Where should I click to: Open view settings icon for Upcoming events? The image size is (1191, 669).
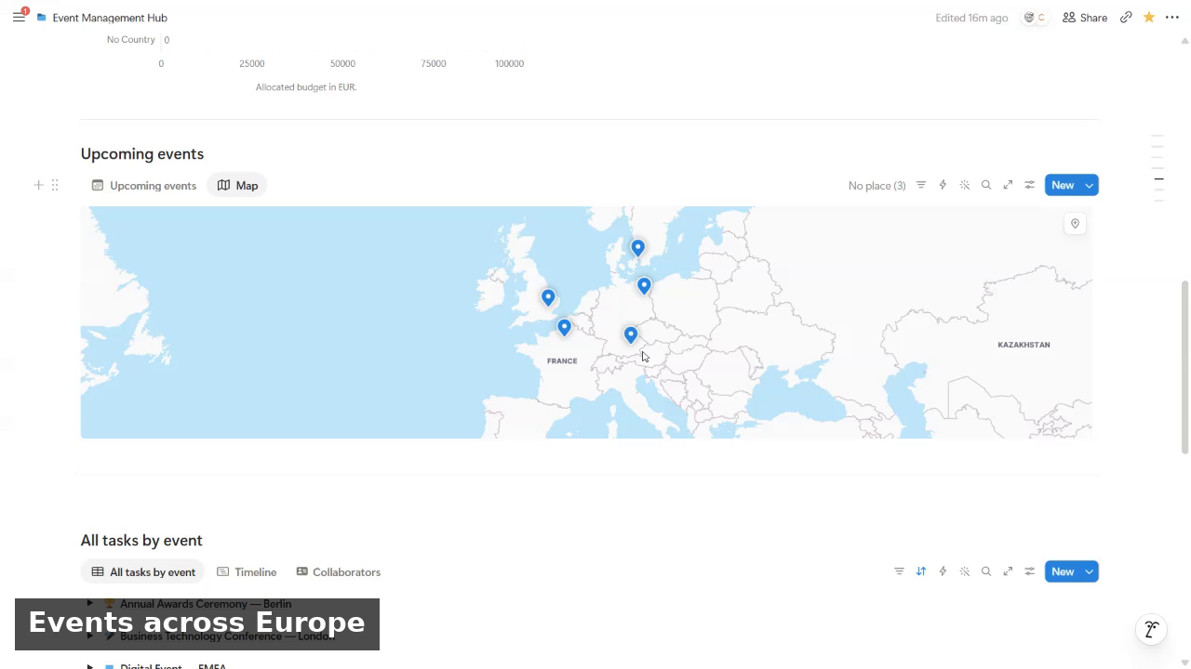pos(1030,185)
